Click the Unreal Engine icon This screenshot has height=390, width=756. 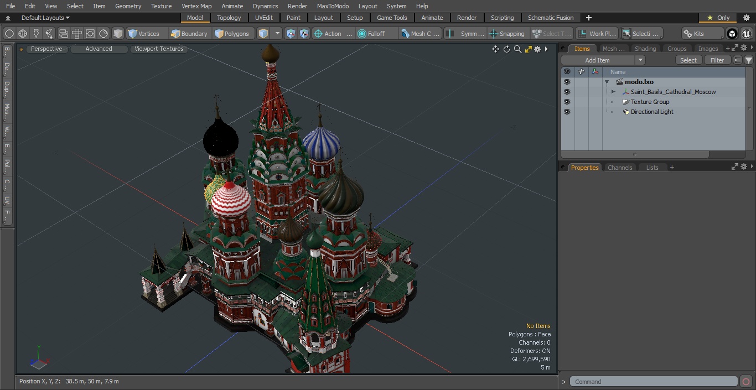pos(746,34)
